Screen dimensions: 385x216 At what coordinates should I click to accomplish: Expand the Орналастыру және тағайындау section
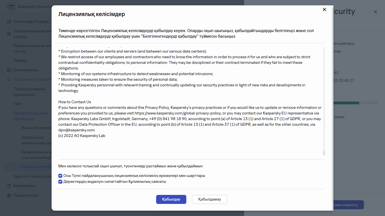(31, 116)
